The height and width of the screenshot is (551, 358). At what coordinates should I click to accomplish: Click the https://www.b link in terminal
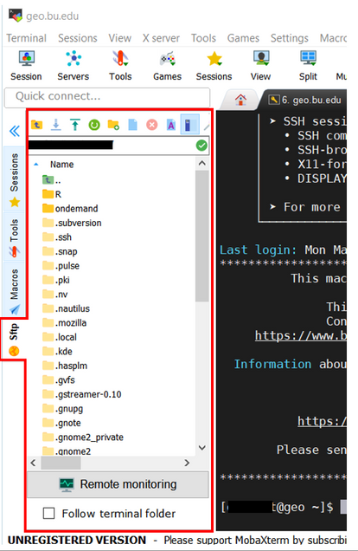[x=301, y=335]
